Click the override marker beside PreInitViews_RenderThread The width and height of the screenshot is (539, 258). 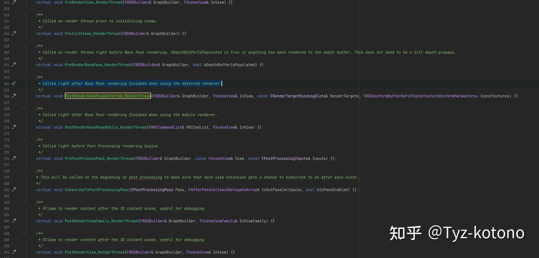pos(13,33)
